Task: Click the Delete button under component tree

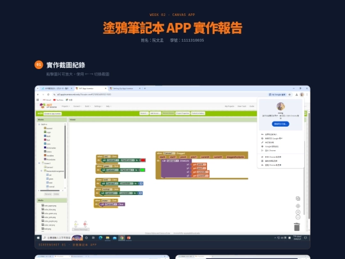Action: pos(56,194)
